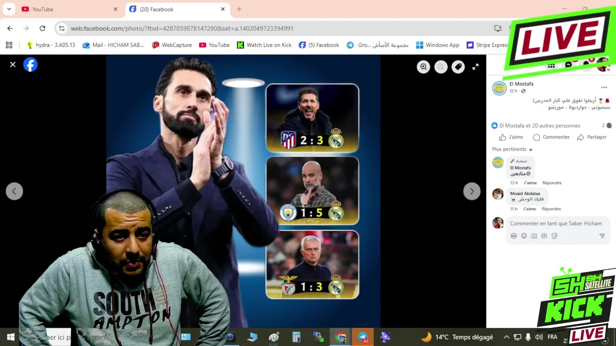This screenshot has width=616, height=346.
Task: Open the Windows App bookmark
Action: click(x=437, y=45)
